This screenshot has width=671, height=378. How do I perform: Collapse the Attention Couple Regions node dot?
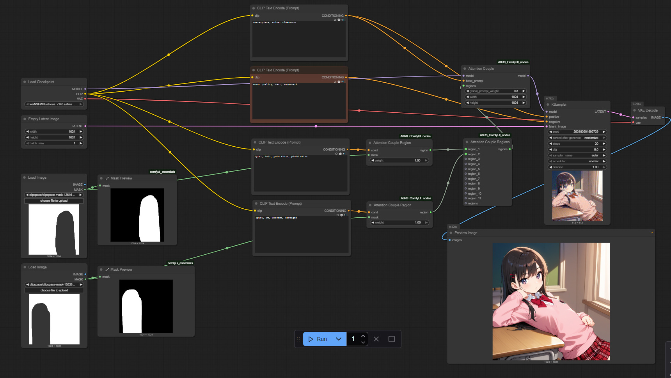467,142
